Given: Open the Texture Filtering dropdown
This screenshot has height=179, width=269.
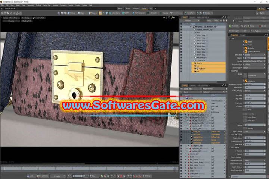Looking at the screenshot, I should point(255,91).
